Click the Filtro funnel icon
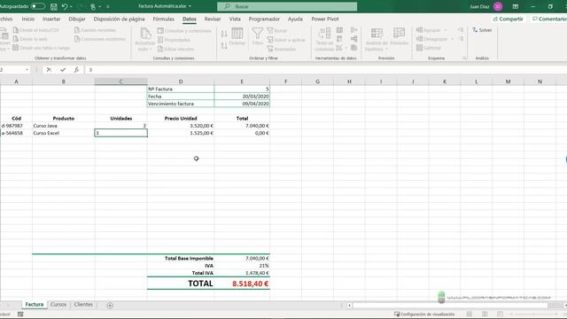 [x=258, y=36]
